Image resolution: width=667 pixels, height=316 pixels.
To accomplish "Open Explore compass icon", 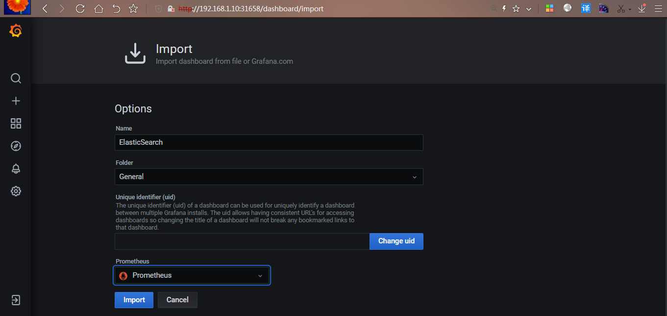I will point(16,146).
